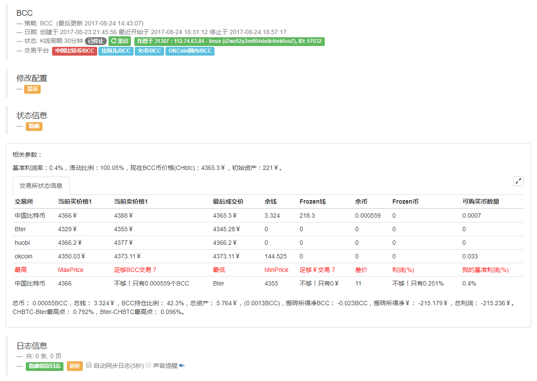
Task: Click the 不够！只有0.251% profit cell
Action: point(418,283)
